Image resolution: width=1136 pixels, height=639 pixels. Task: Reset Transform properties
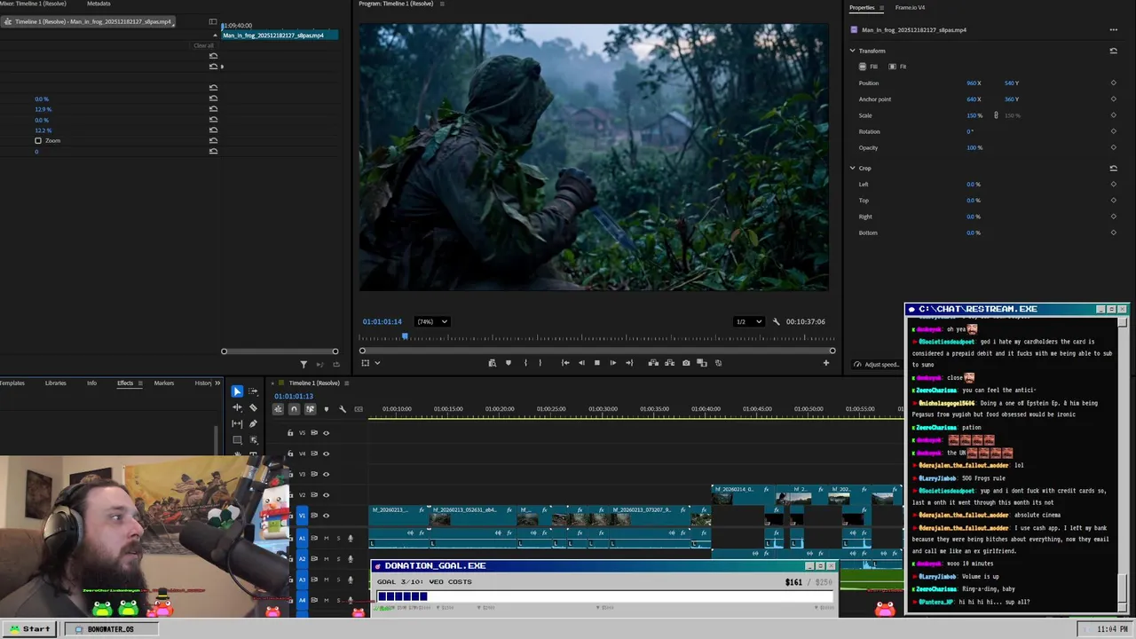[x=1113, y=51]
